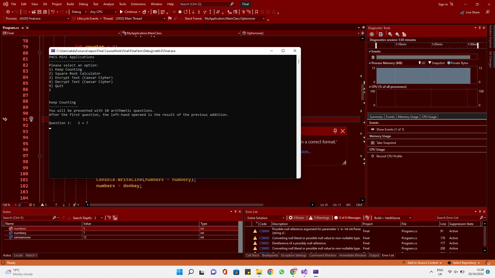495x278 pixels.
Task: Toggle the 0 Errors filter
Action: pyautogui.click(x=296, y=218)
